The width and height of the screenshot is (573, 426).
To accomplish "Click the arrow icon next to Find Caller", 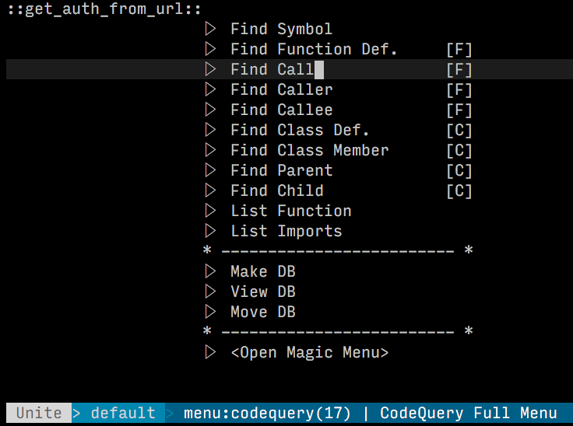I will (210, 89).
